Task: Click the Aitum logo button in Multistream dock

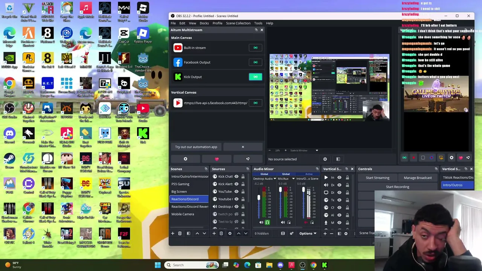Action: 248,159
